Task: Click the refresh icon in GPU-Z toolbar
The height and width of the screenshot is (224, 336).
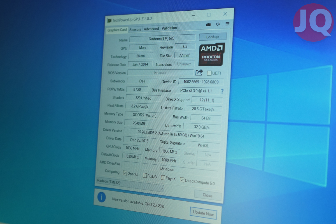Action: tap(218, 24)
